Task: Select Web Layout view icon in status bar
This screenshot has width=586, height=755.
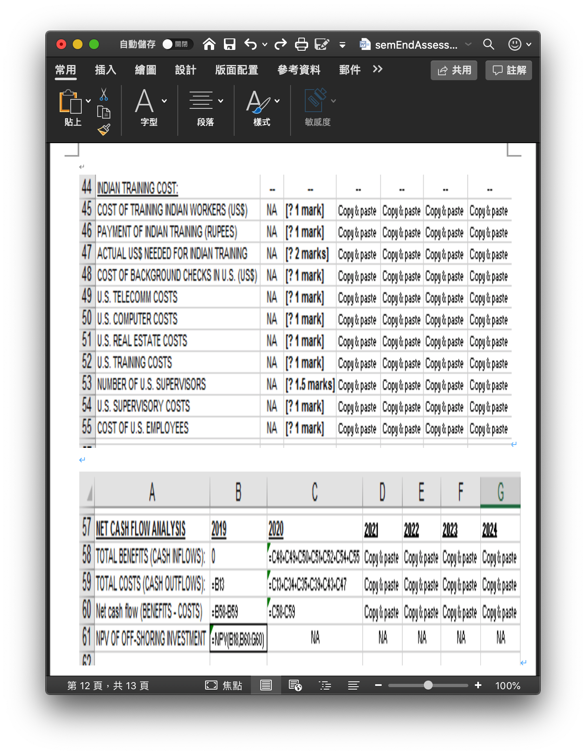Action: coord(295,685)
